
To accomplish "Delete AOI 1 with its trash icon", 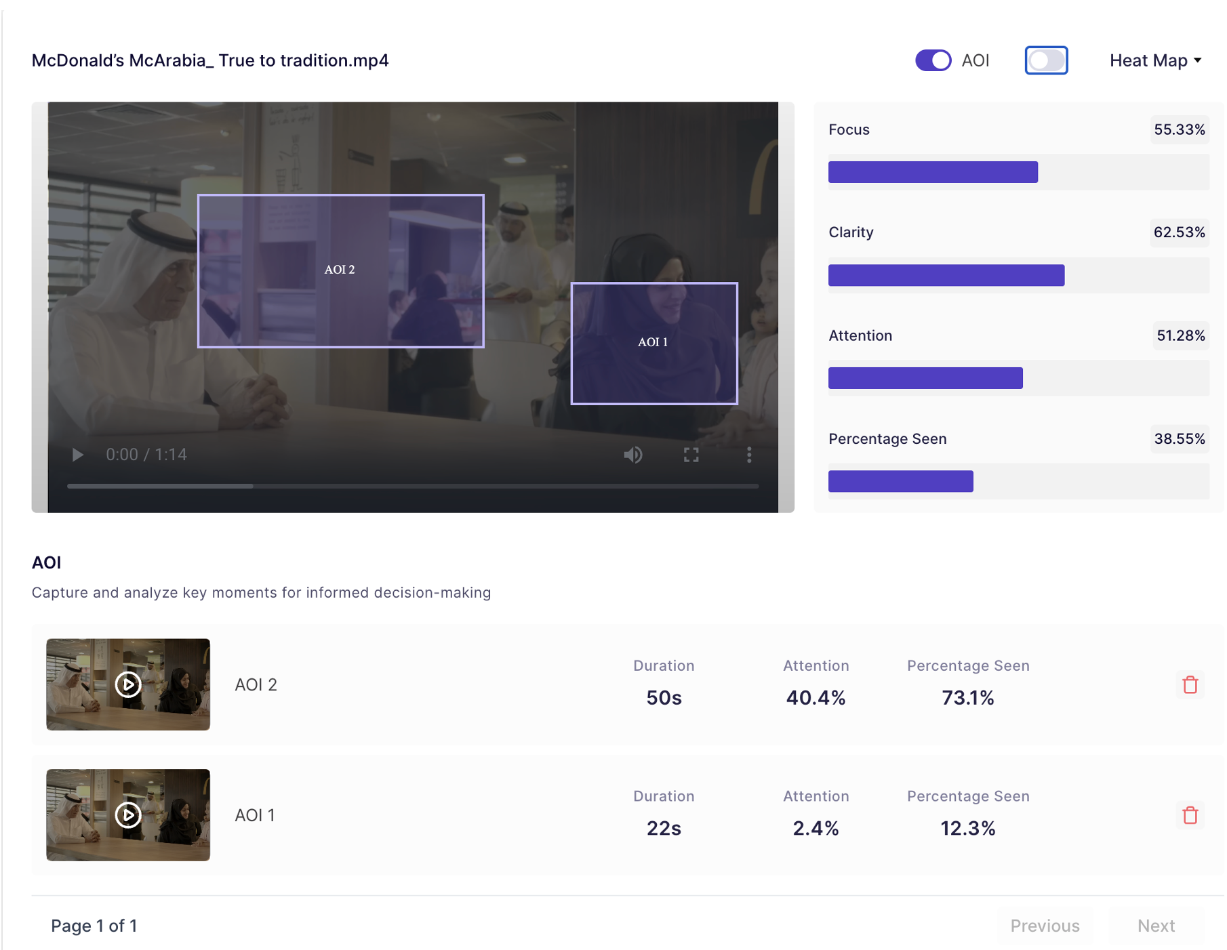I will point(1190,814).
